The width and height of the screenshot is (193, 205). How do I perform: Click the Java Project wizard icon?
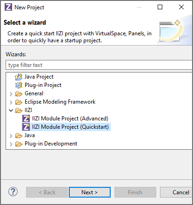(x=19, y=77)
